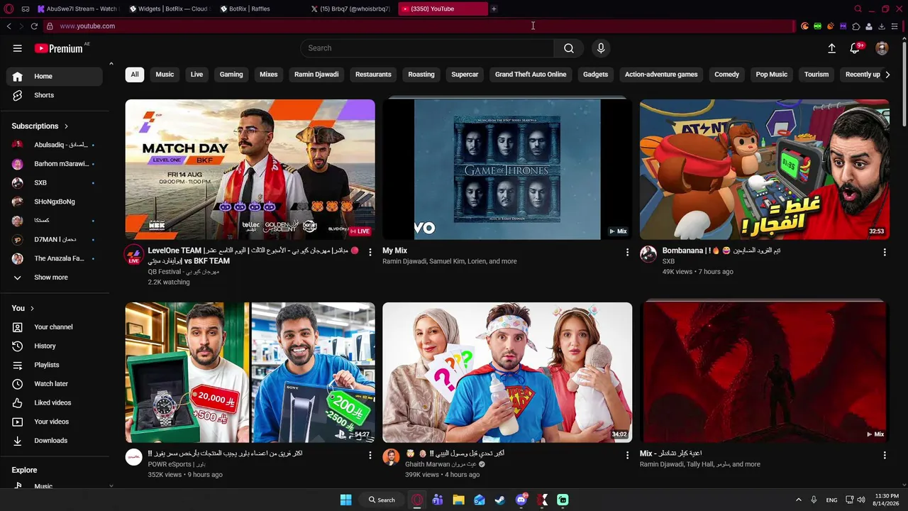Viewport: 908px width, 511px height.
Task: Open Home in the sidebar
Action: click(x=55, y=77)
